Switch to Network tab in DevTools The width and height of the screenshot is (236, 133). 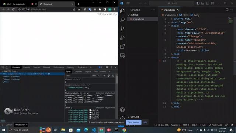[x=46, y=67]
